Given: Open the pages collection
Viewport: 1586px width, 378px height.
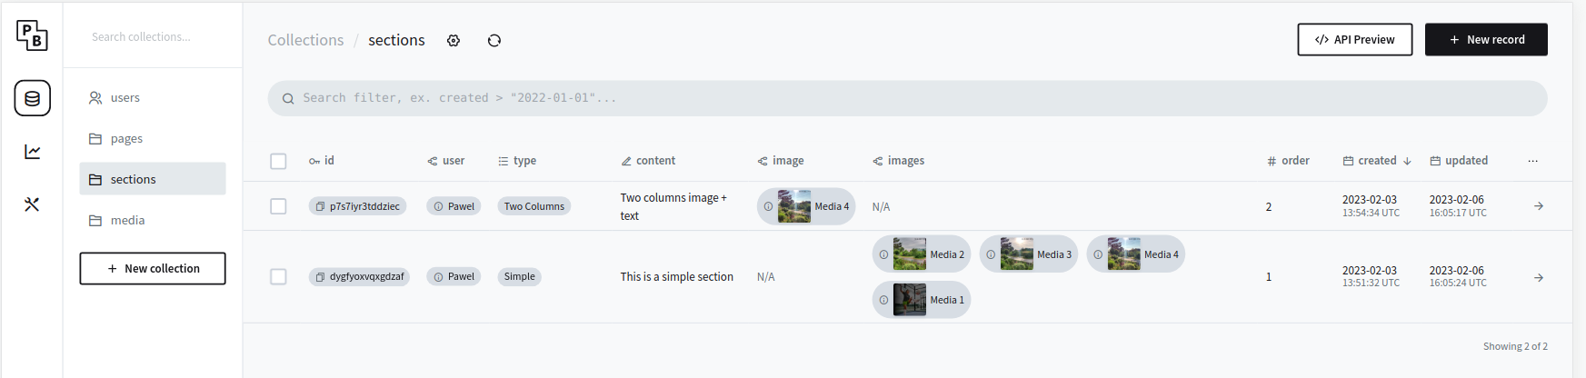Looking at the screenshot, I should [x=153, y=138].
